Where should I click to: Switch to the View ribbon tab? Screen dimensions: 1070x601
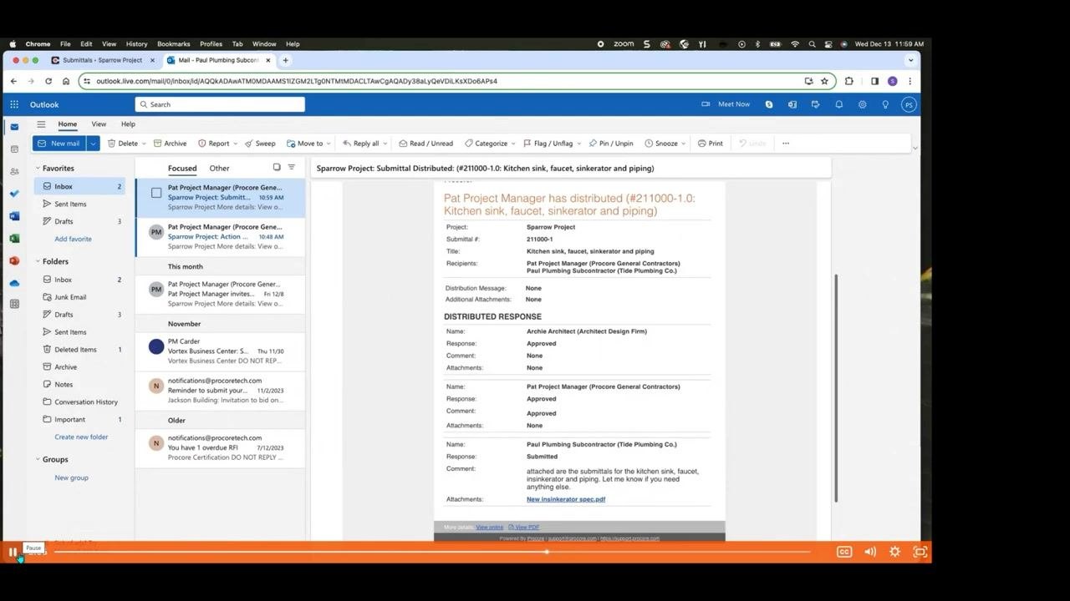[x=99, y=124]
